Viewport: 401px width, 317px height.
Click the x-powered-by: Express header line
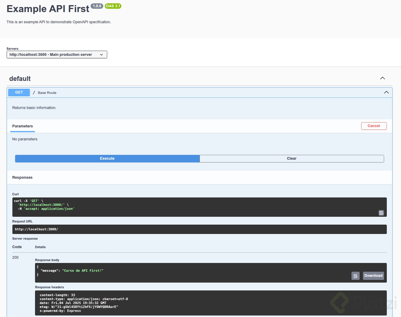[60, 311]
